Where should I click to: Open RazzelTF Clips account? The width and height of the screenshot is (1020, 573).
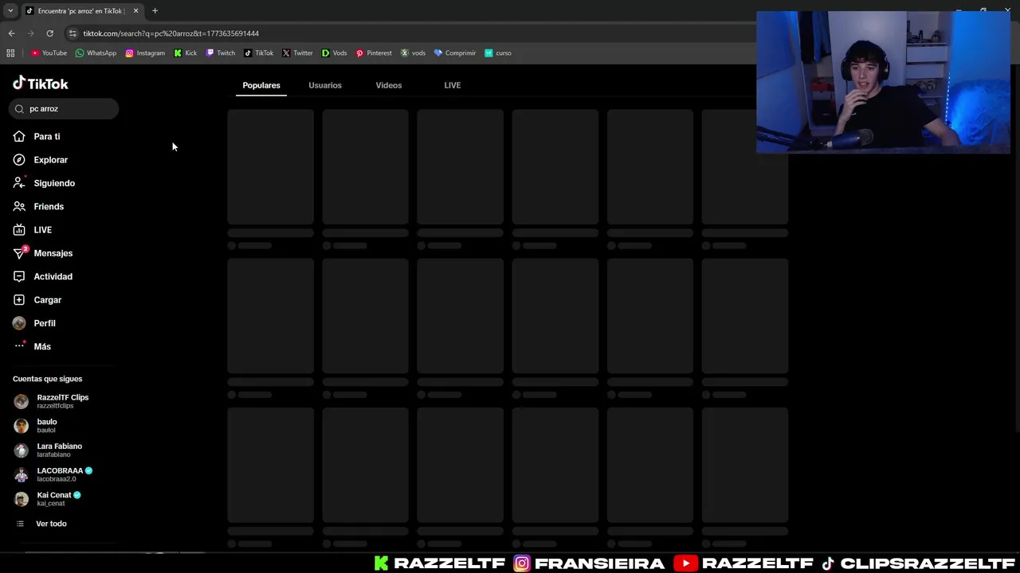pos(53,401)
